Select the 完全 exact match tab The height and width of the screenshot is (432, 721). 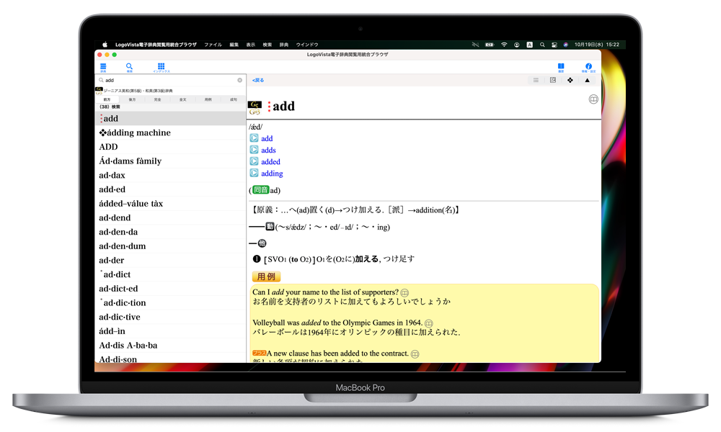click(158, 99)
